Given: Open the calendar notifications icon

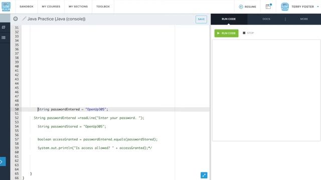Looking at the screenshot, I should [x=268, y=6].
